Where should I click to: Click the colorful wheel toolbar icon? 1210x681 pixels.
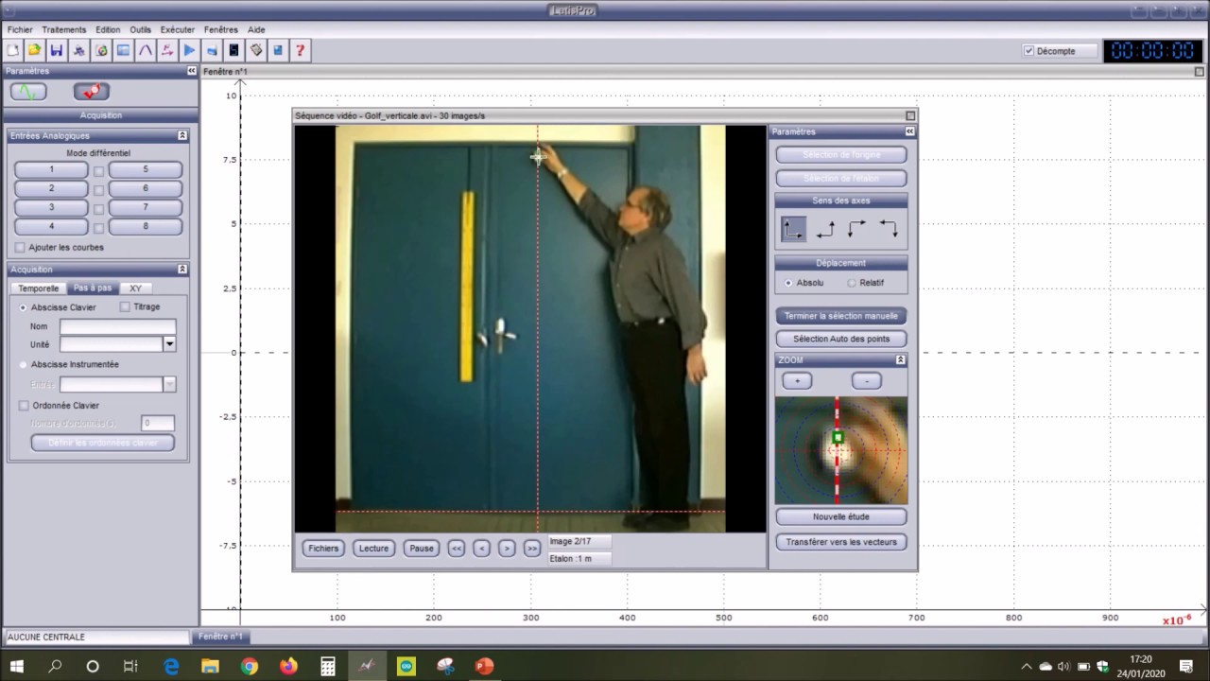click(x=101, y=50)
